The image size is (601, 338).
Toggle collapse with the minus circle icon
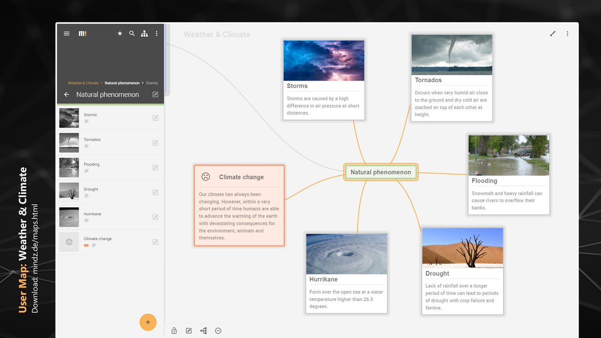[218, 330]
